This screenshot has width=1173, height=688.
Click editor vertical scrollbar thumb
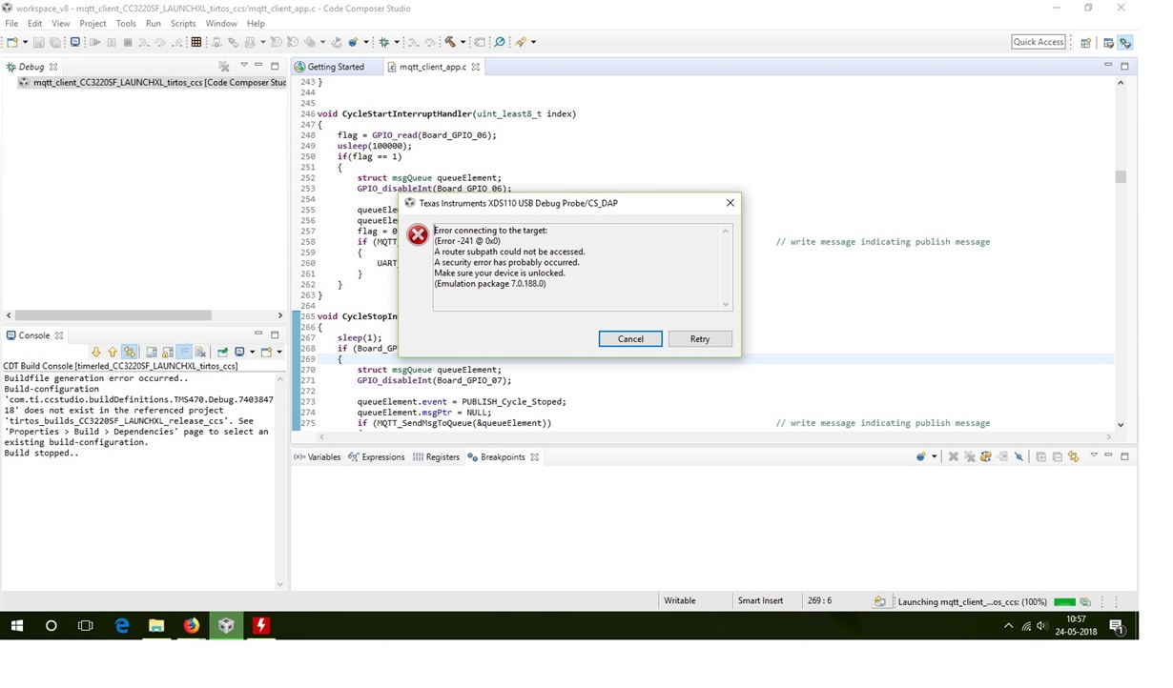pyautogui.click(x=1121, y=176)
